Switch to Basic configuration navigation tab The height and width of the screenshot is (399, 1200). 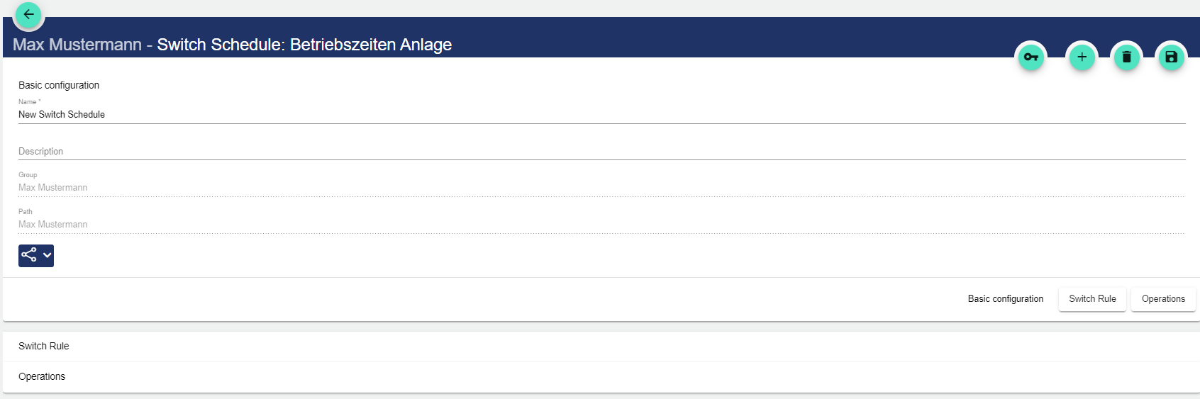[1005, 299]
